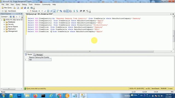Open the Query menu
Image resolution: width=175 pixels, height=98 pixels.
(18, 5)
